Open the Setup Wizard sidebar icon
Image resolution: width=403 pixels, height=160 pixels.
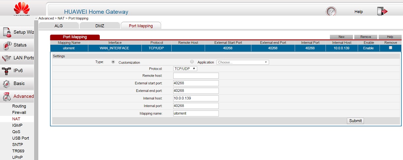click(x=7, y=32)
